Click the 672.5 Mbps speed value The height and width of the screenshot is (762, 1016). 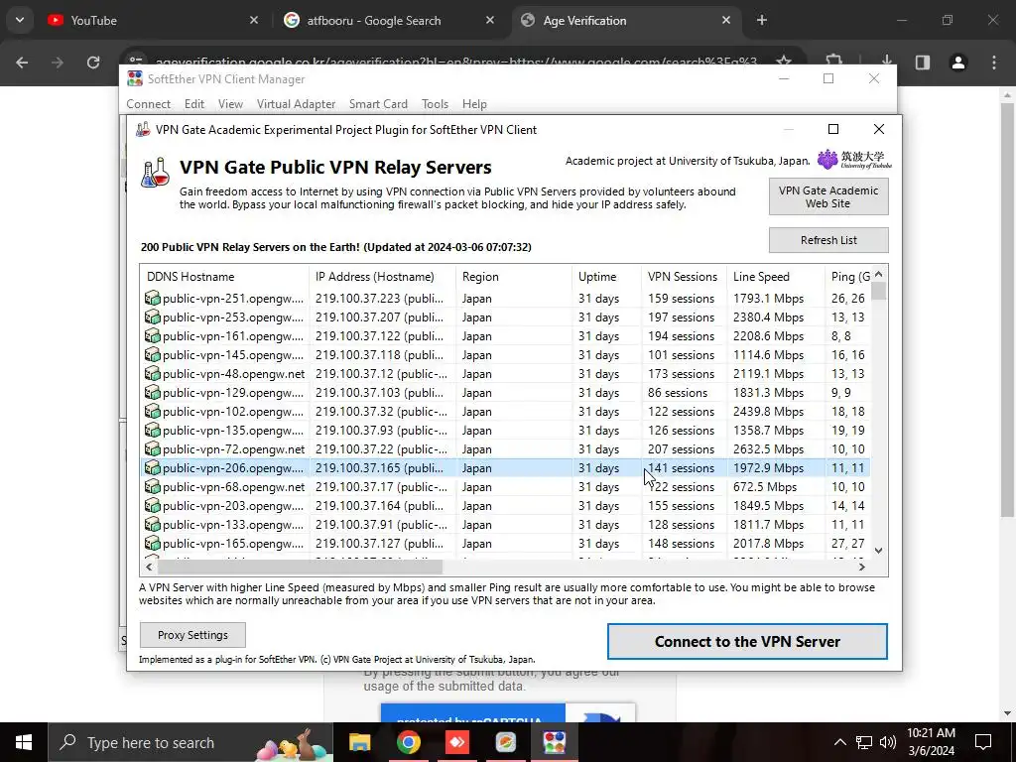point(765,486)
